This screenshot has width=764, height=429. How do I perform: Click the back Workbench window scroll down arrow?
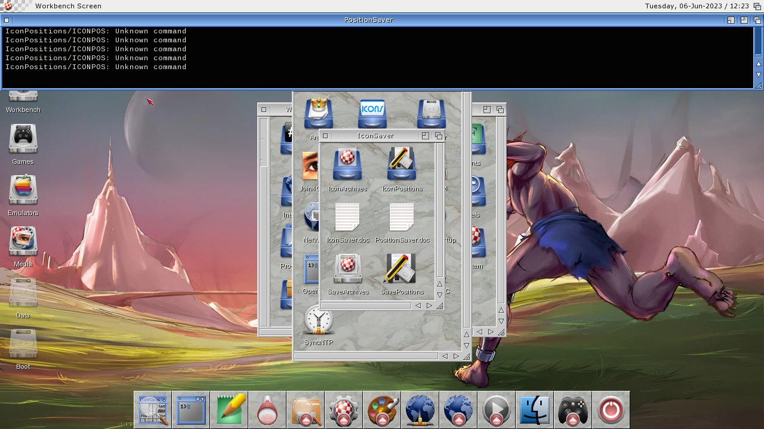[501, 321]
